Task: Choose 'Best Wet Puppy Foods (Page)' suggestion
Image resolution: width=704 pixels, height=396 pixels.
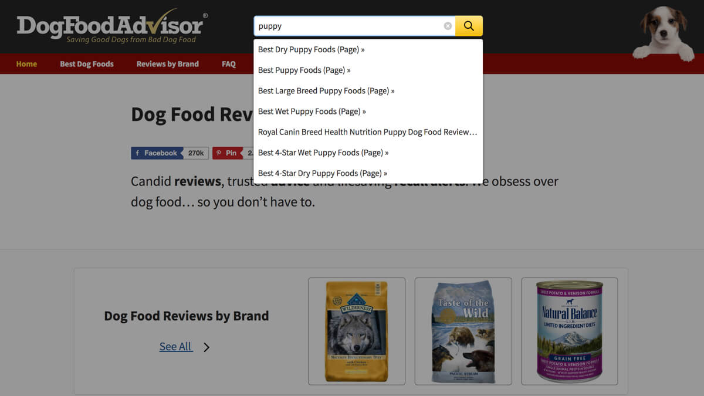Action: point(368,111)
